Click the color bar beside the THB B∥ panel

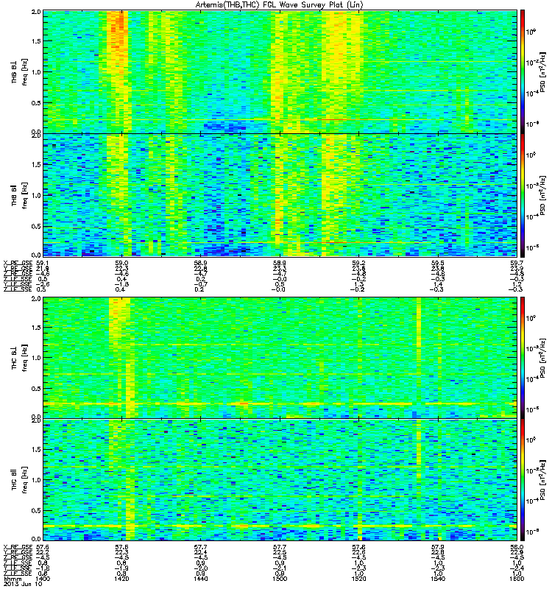click(x=523, y=195)
